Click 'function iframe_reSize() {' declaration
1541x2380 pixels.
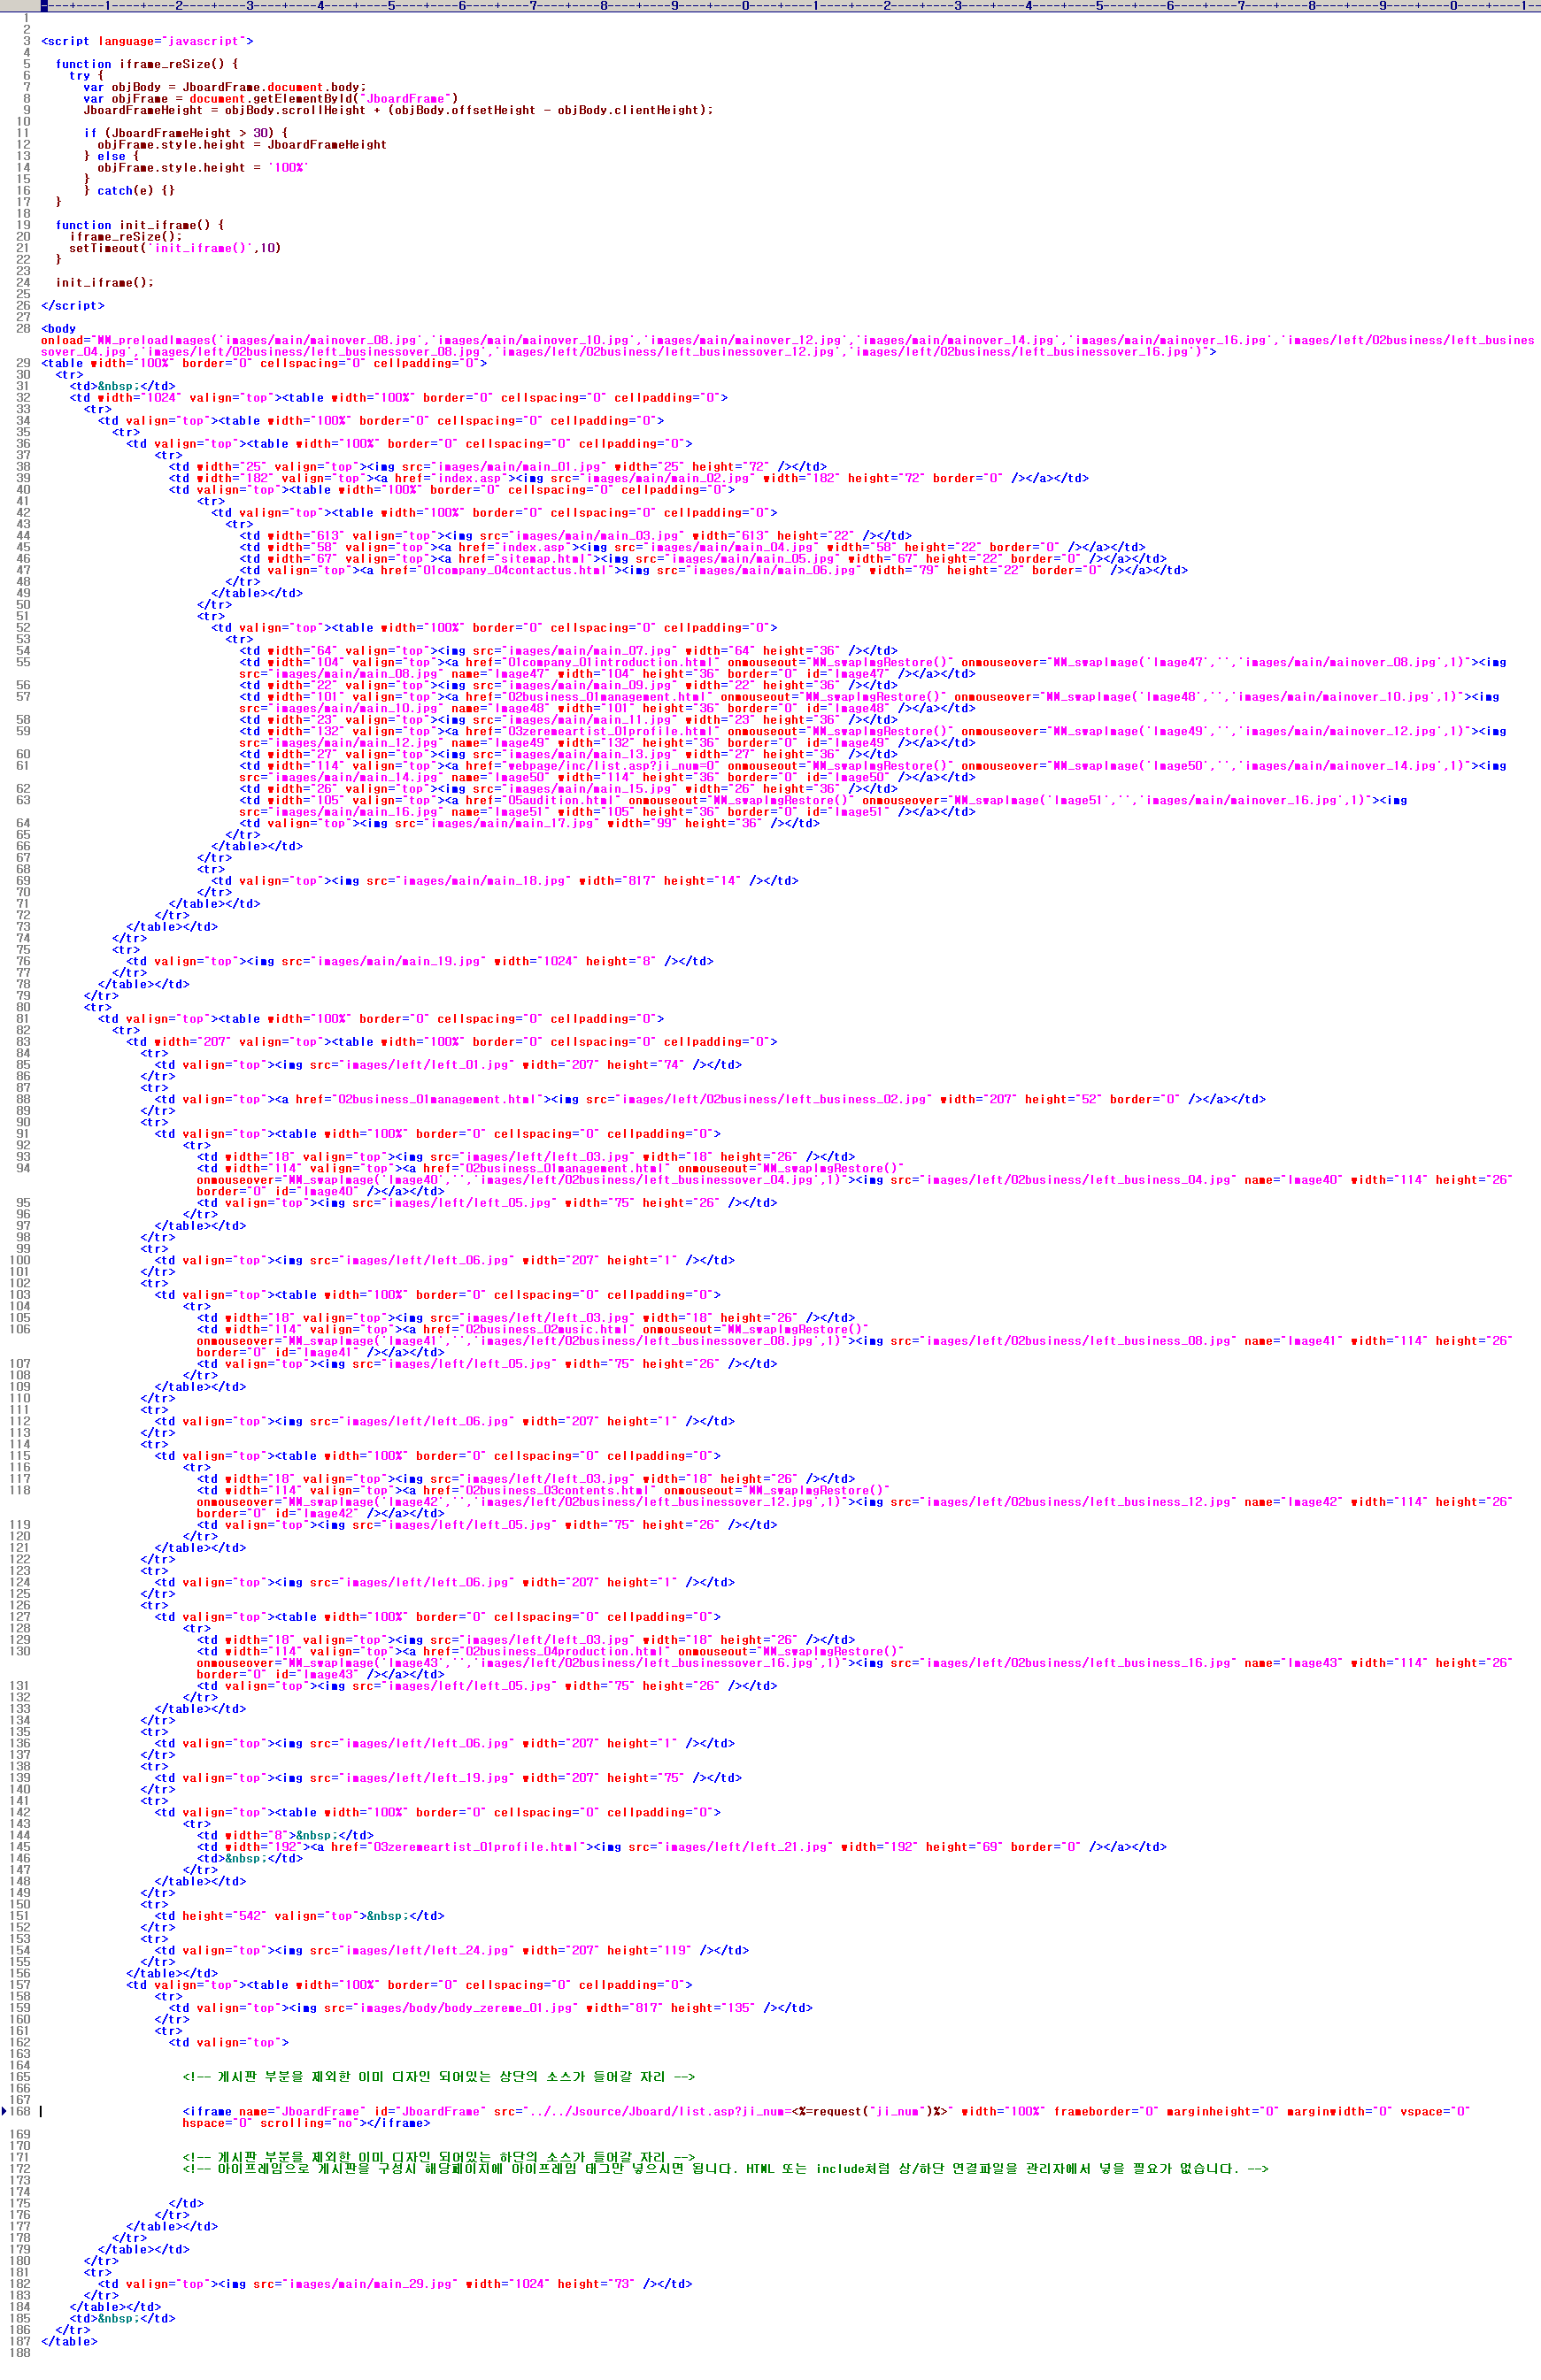click(x=147, y=64)
